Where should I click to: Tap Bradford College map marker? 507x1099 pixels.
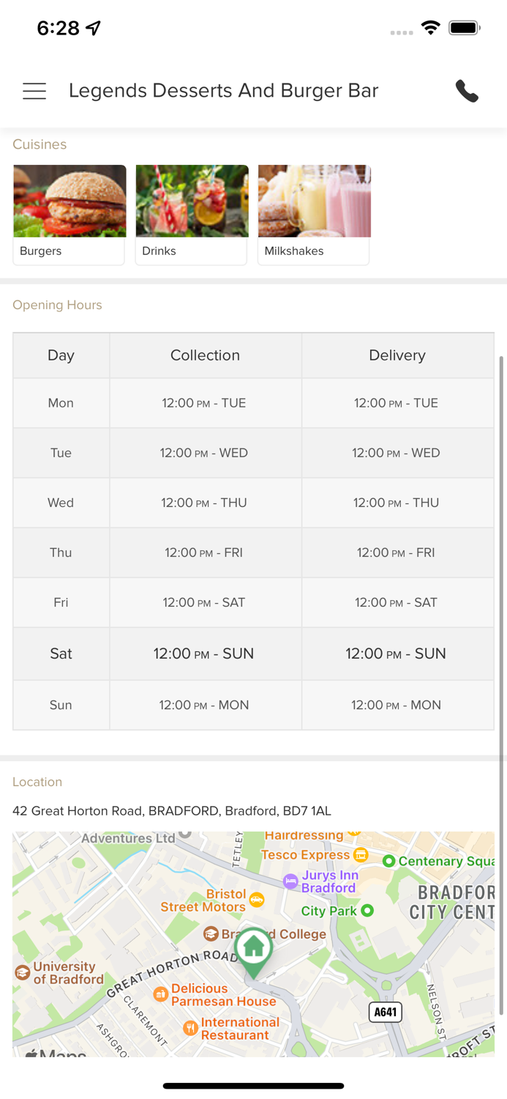[211, 933]
